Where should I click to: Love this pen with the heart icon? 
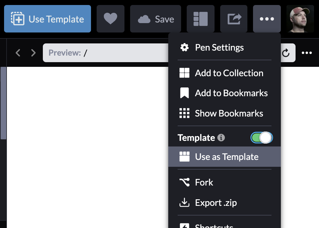110,19
